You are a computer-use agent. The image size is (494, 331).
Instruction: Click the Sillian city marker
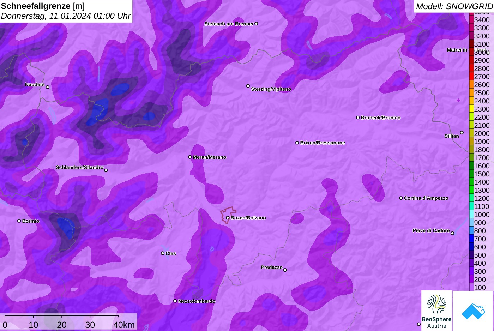coord(462,133)
